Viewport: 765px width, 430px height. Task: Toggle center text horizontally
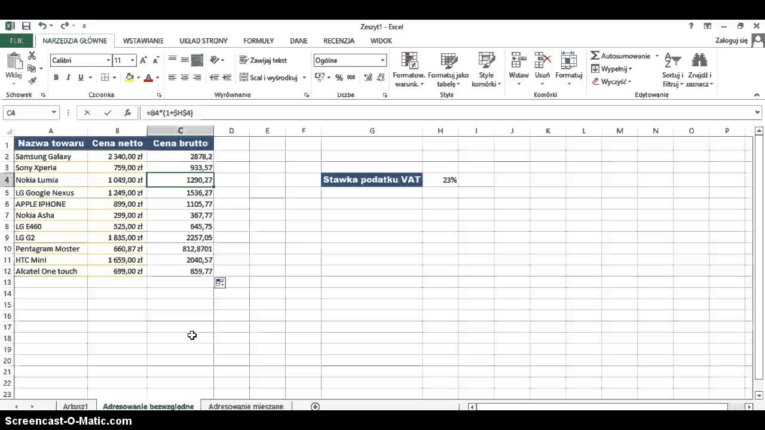click(x=185, y=78)
